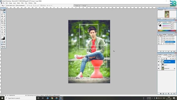Viewport: 177px width, 100px height.
Task: Select the Eraser tool
Action: coord(2,23)
